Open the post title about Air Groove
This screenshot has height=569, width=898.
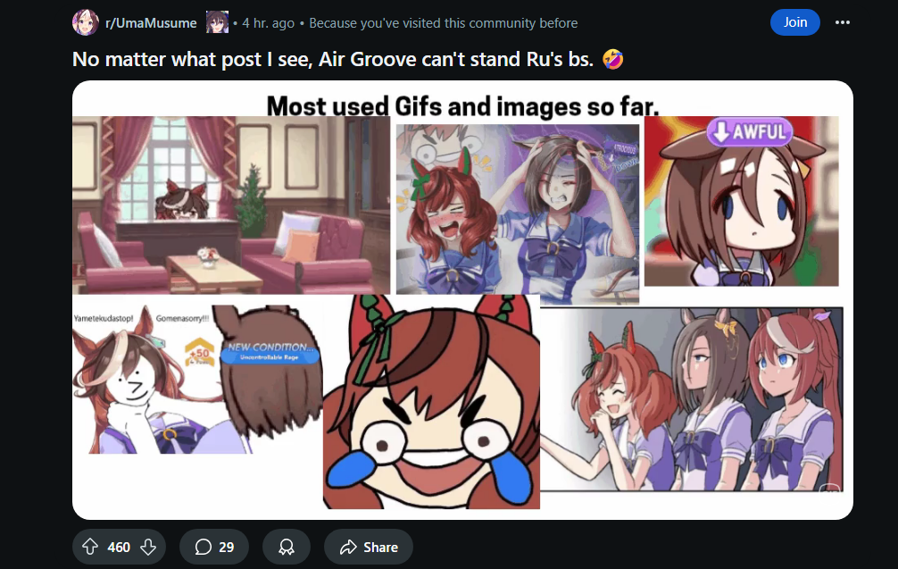(347, 59)
